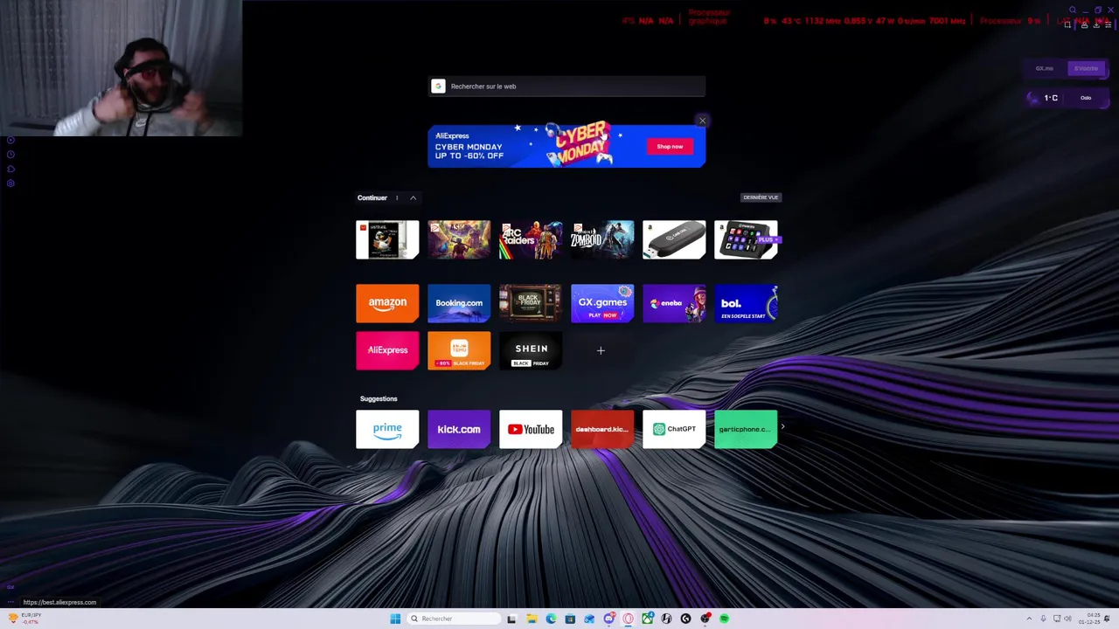Show hidden system tray icons

(1029, 619)
